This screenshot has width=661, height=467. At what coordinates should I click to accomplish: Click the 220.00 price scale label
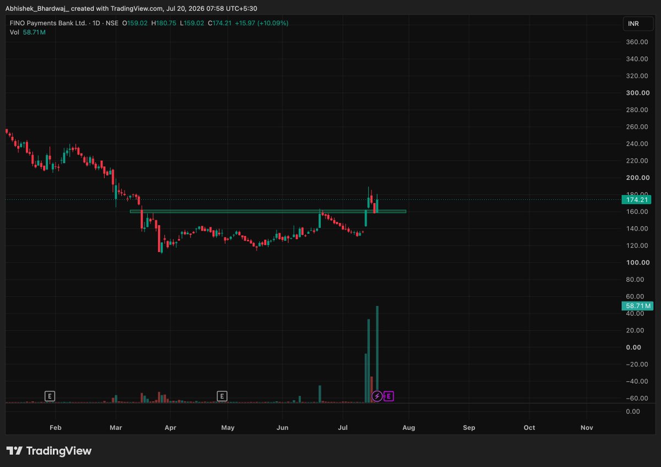click(x=636, y=161)
